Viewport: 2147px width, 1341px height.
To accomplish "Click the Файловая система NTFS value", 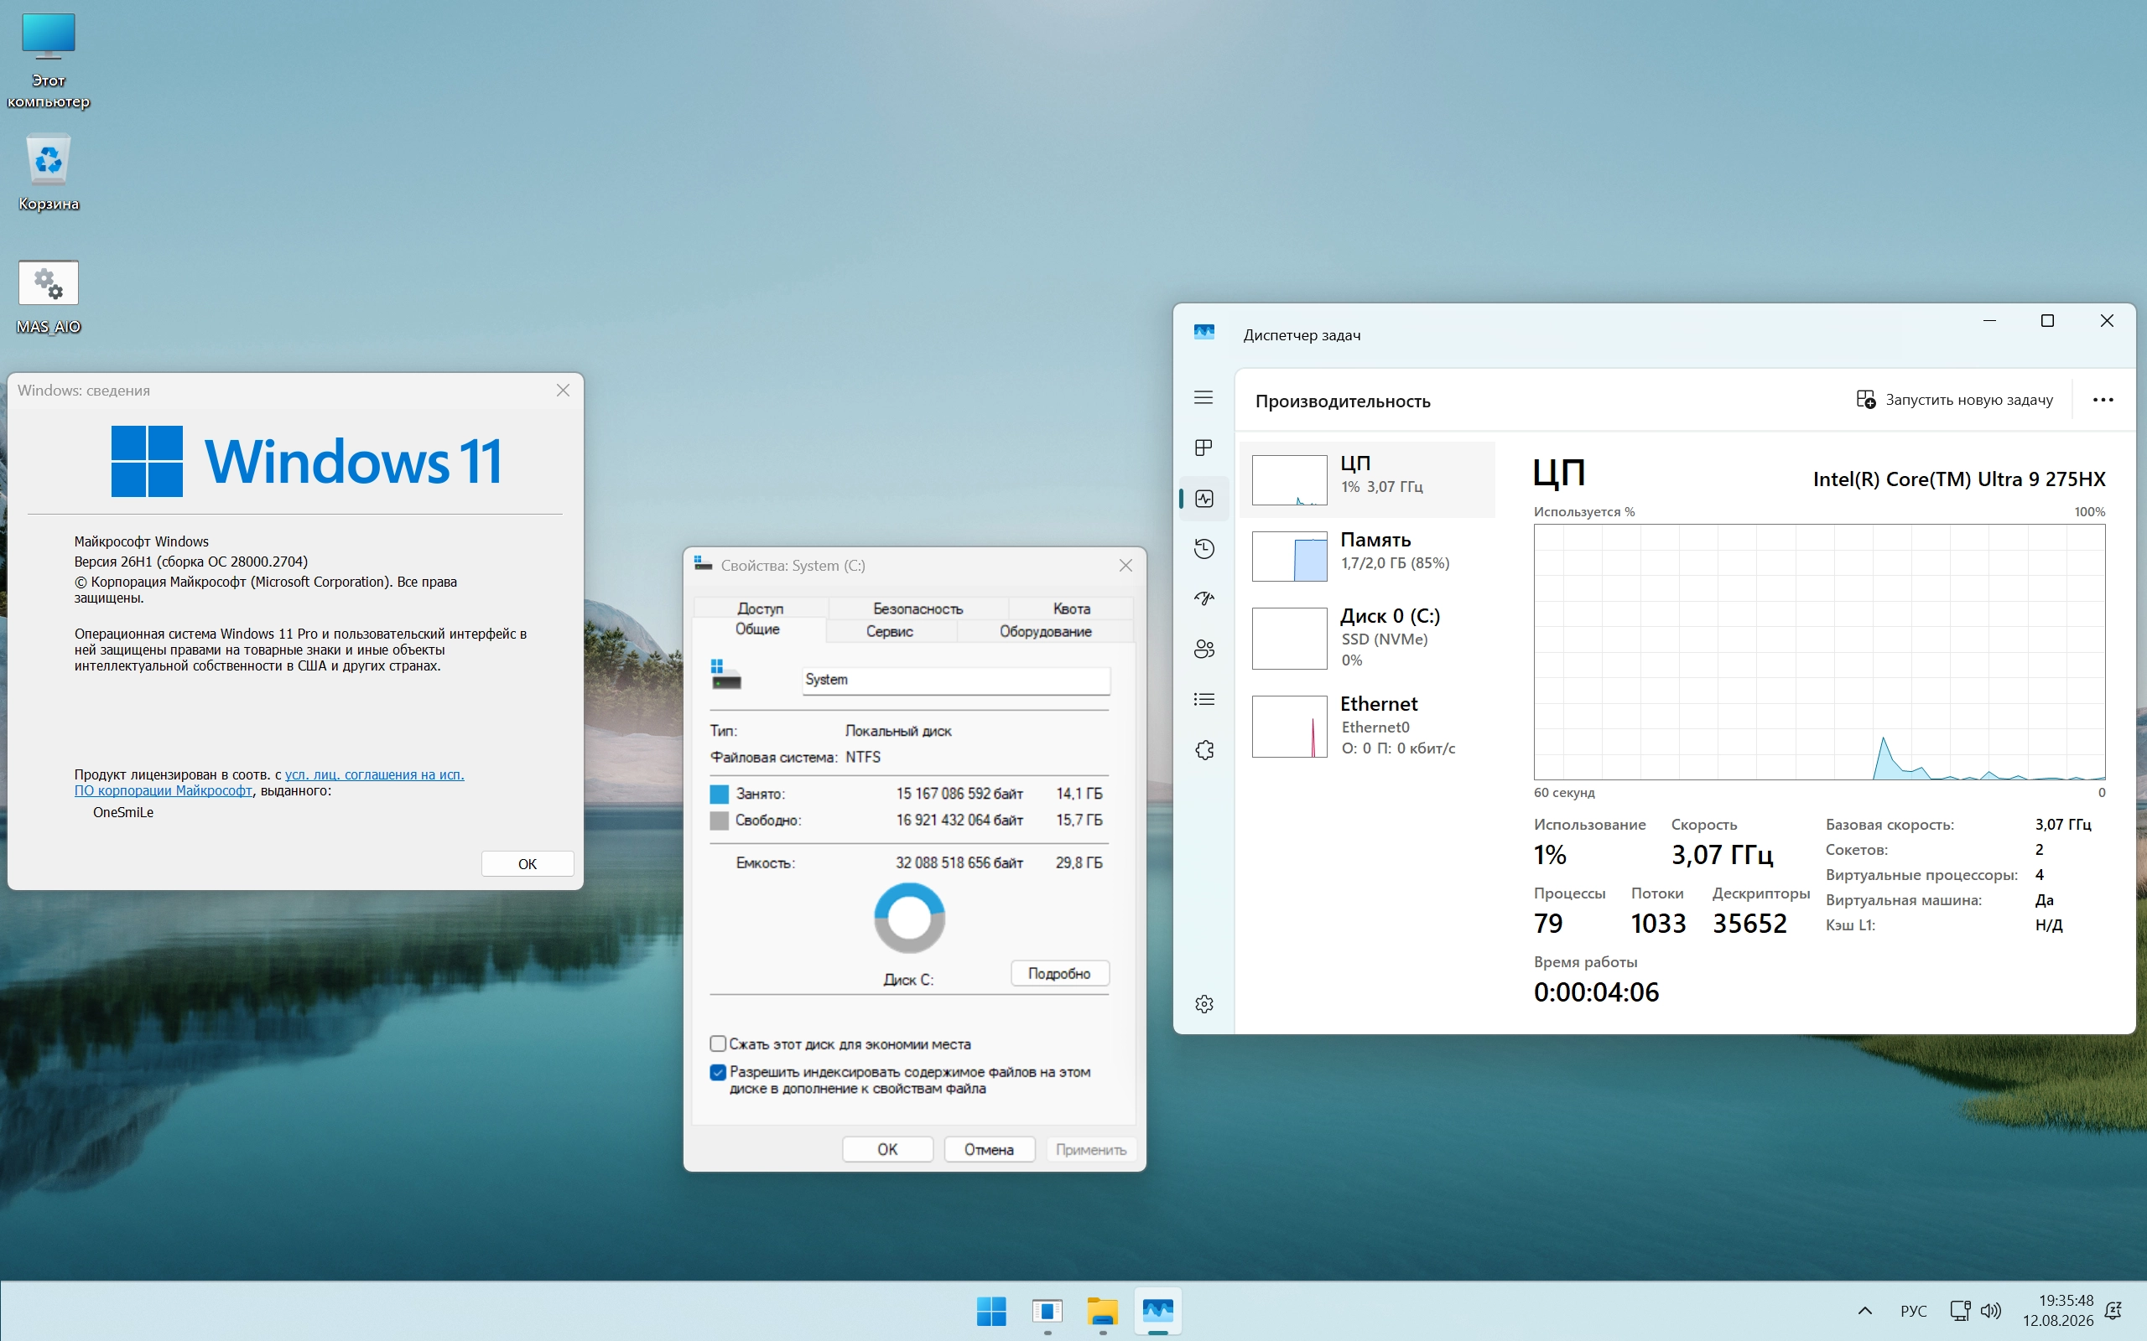I will (862, 758).
